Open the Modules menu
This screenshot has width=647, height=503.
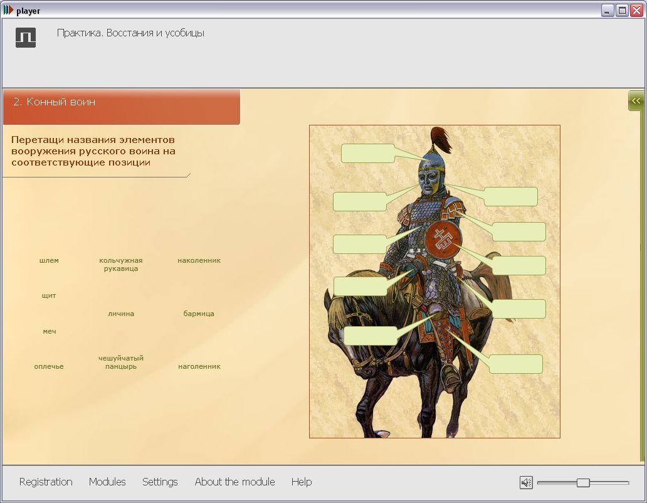click(x=107, y=482)
